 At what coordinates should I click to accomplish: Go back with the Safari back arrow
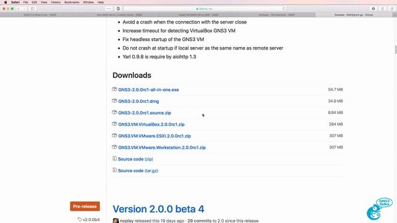pos(19,9)
